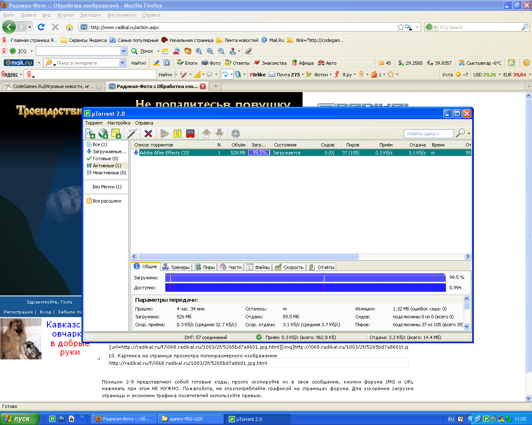Stop the torrent with red stop icon

click(x=190, y=134)
